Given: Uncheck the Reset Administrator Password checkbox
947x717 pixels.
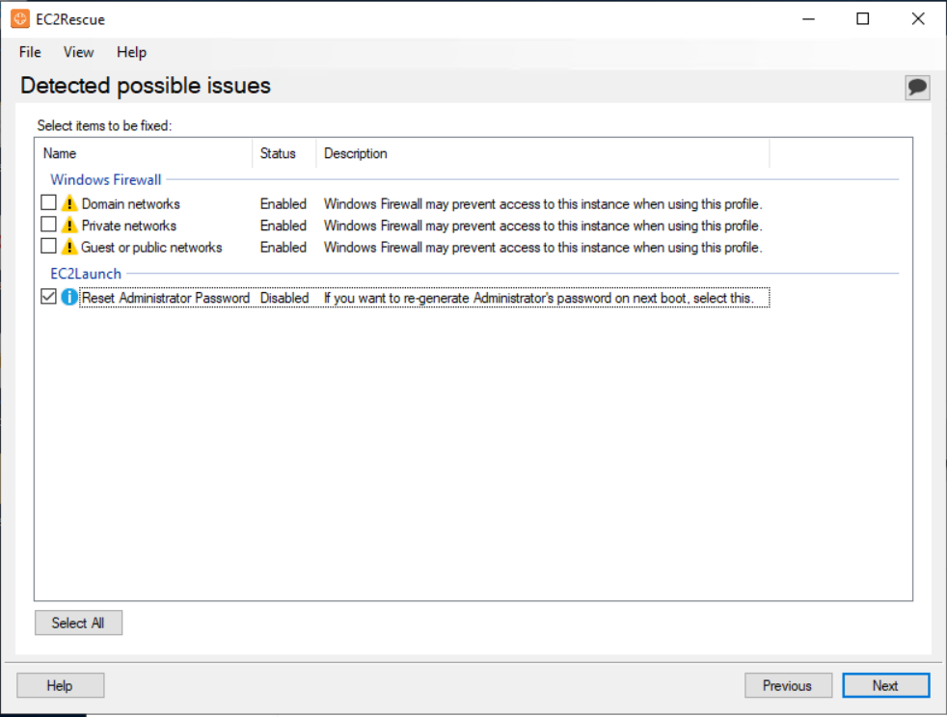Looking at the screenshot, I should (x=48, y=296).
